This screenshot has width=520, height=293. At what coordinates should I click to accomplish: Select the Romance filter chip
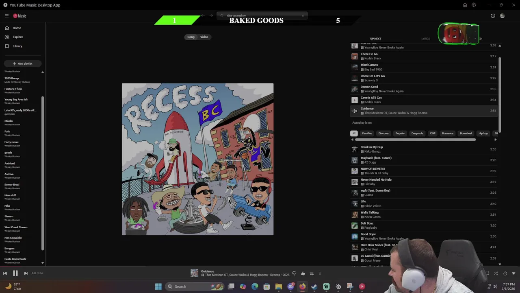coord(447,133)
